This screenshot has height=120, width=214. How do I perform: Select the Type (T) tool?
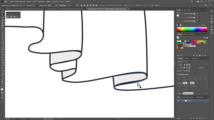(2, 28)
